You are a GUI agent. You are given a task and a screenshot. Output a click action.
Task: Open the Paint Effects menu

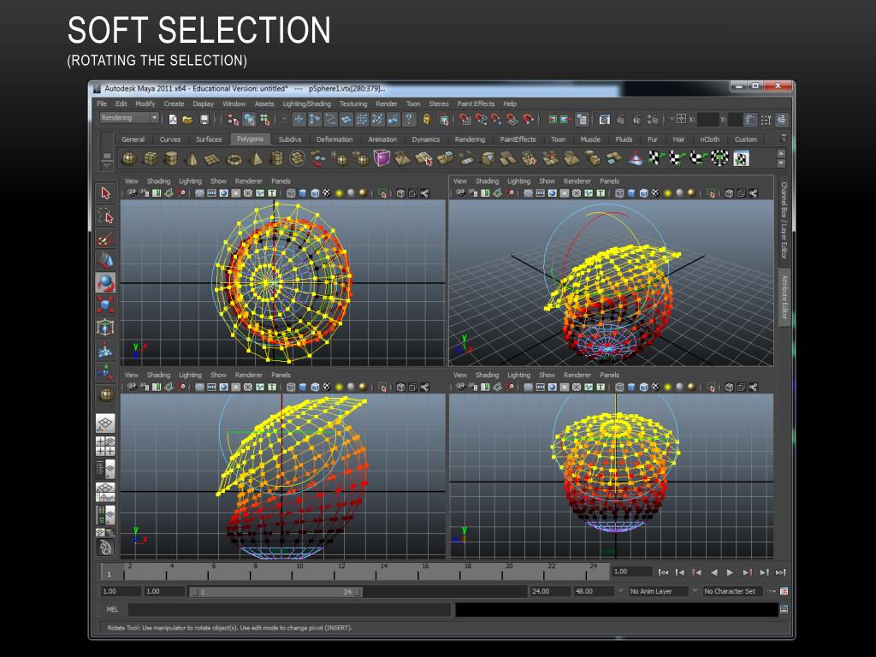pos(476,104)
